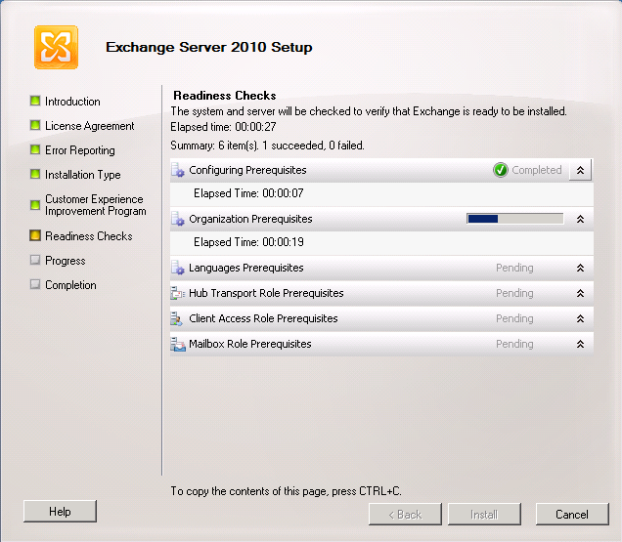Open the Help button

pyautogui.click(x=60, y=512)
